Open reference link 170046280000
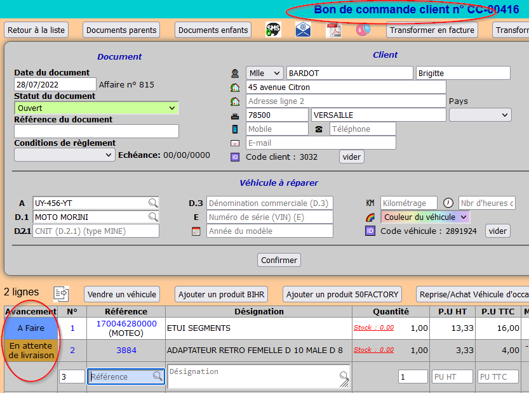The image size is (529, 393). (126, 323)
